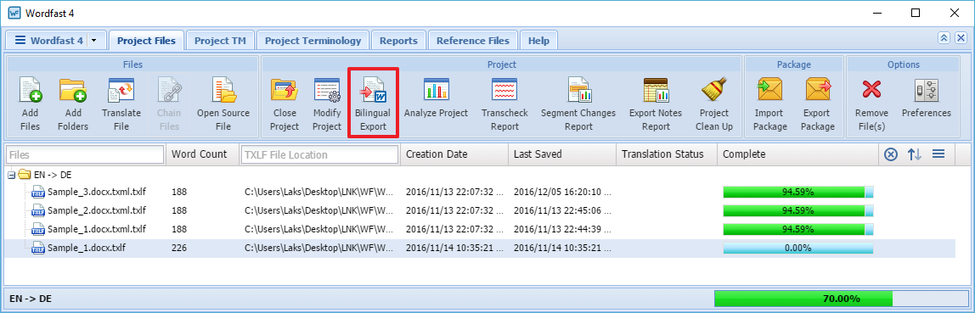Image resolution: width=975 pixels, height=313 pixels.
Task: Click the Sample_1.docx.txlf file icon
Action: coord(38,249)
